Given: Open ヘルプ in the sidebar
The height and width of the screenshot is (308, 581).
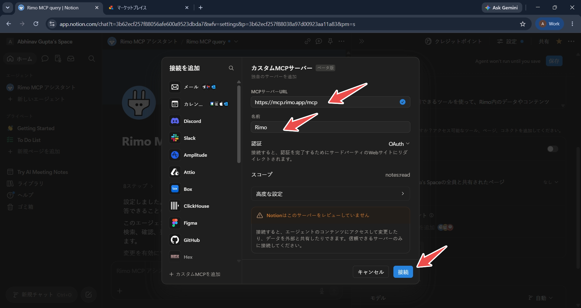Looking at the screenshot, I should point(25,195).
